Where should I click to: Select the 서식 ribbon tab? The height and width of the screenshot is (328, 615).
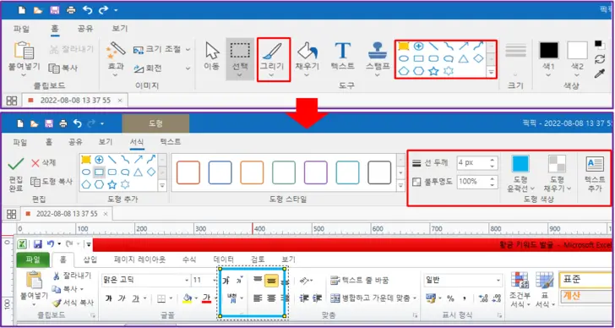137,142
